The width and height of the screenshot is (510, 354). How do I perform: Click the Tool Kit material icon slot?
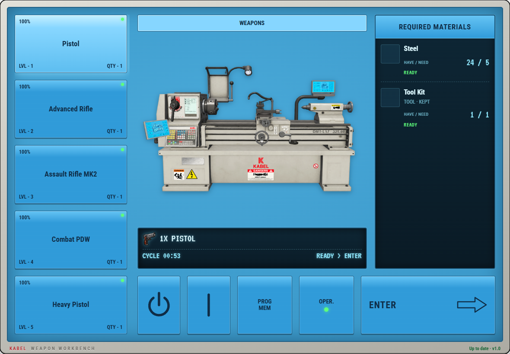[390, 98]
